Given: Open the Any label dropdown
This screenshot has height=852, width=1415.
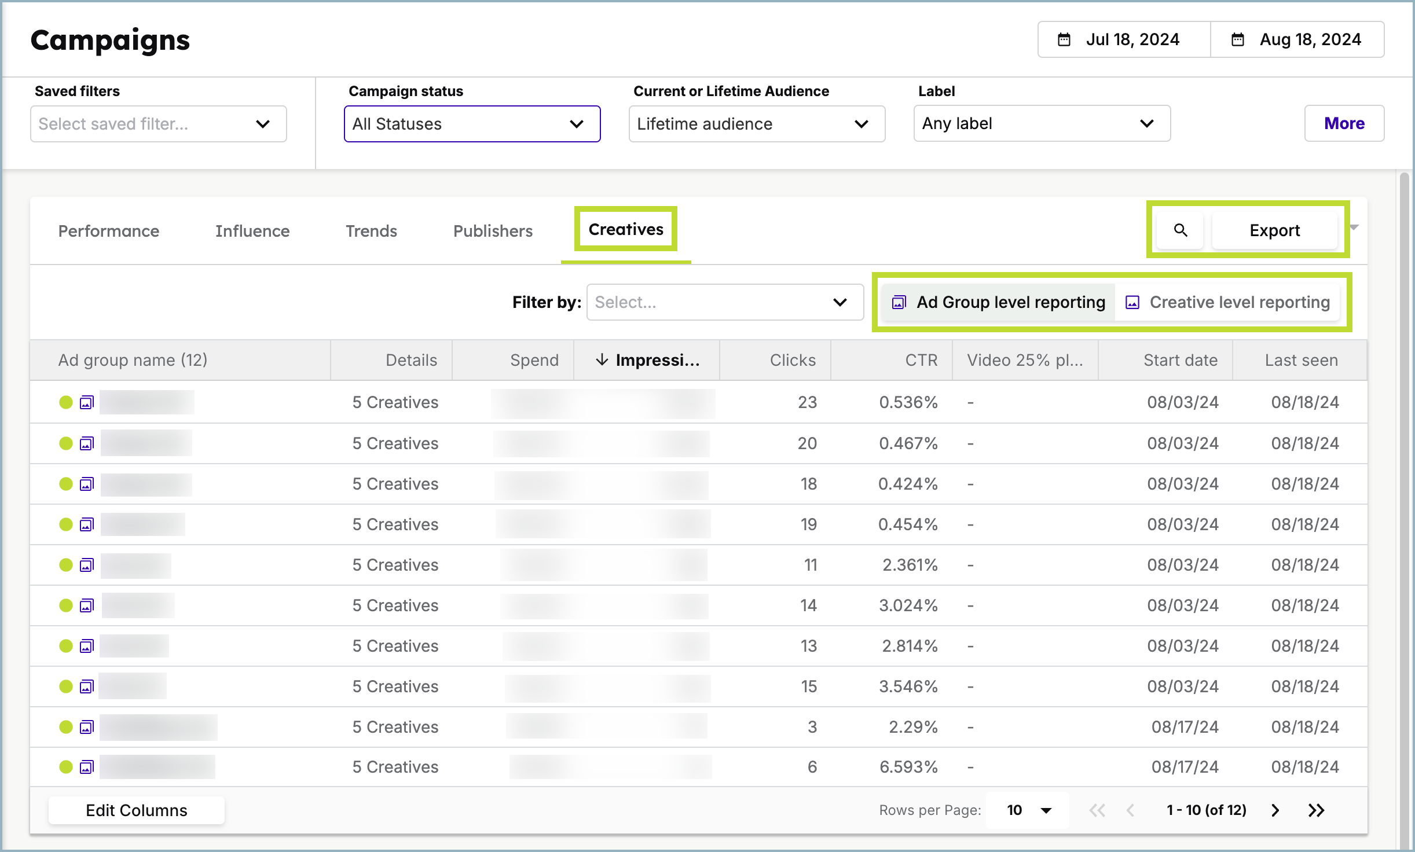Looking at the screenshot, I should 1042,123.
